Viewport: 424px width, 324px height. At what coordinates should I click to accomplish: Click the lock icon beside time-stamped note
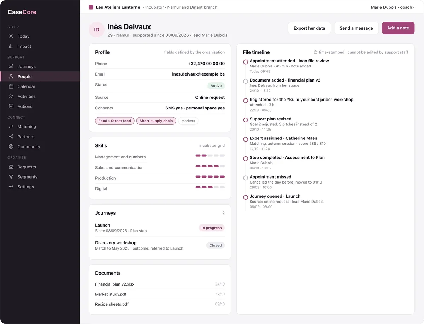tap(316, 52)
